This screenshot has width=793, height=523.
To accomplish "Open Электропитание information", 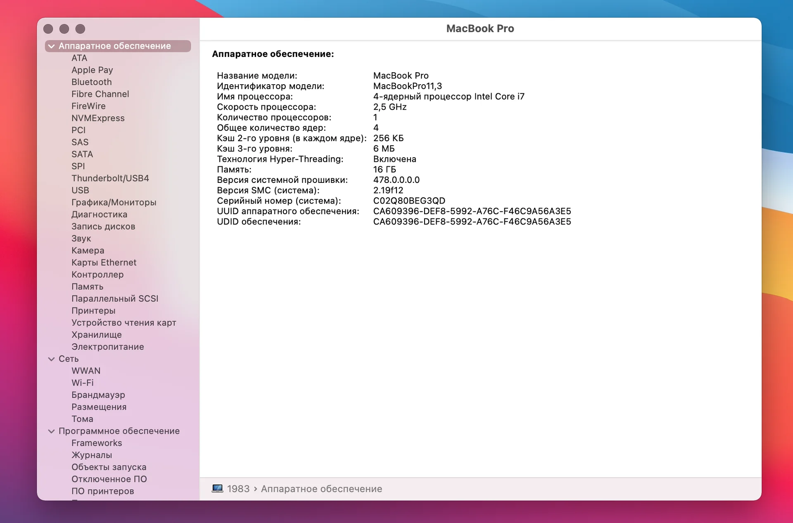I will tap(108, 347).
